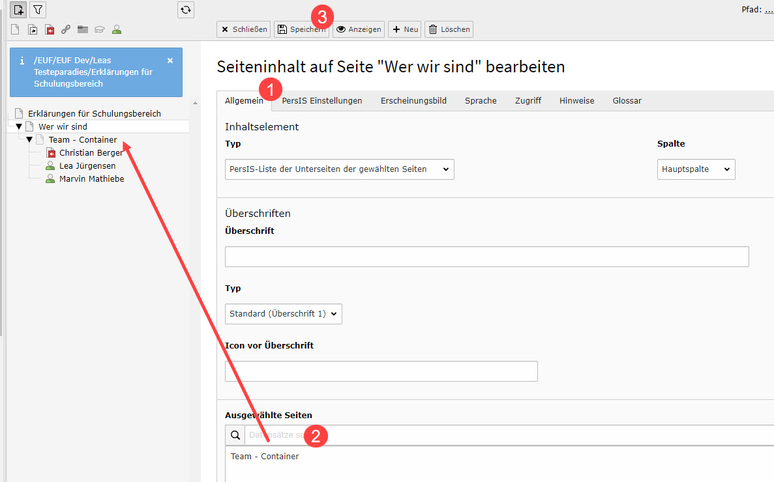Click the gray folder page type icon
This screenshot has width=774, height=482.
click(x=83, y=29)
